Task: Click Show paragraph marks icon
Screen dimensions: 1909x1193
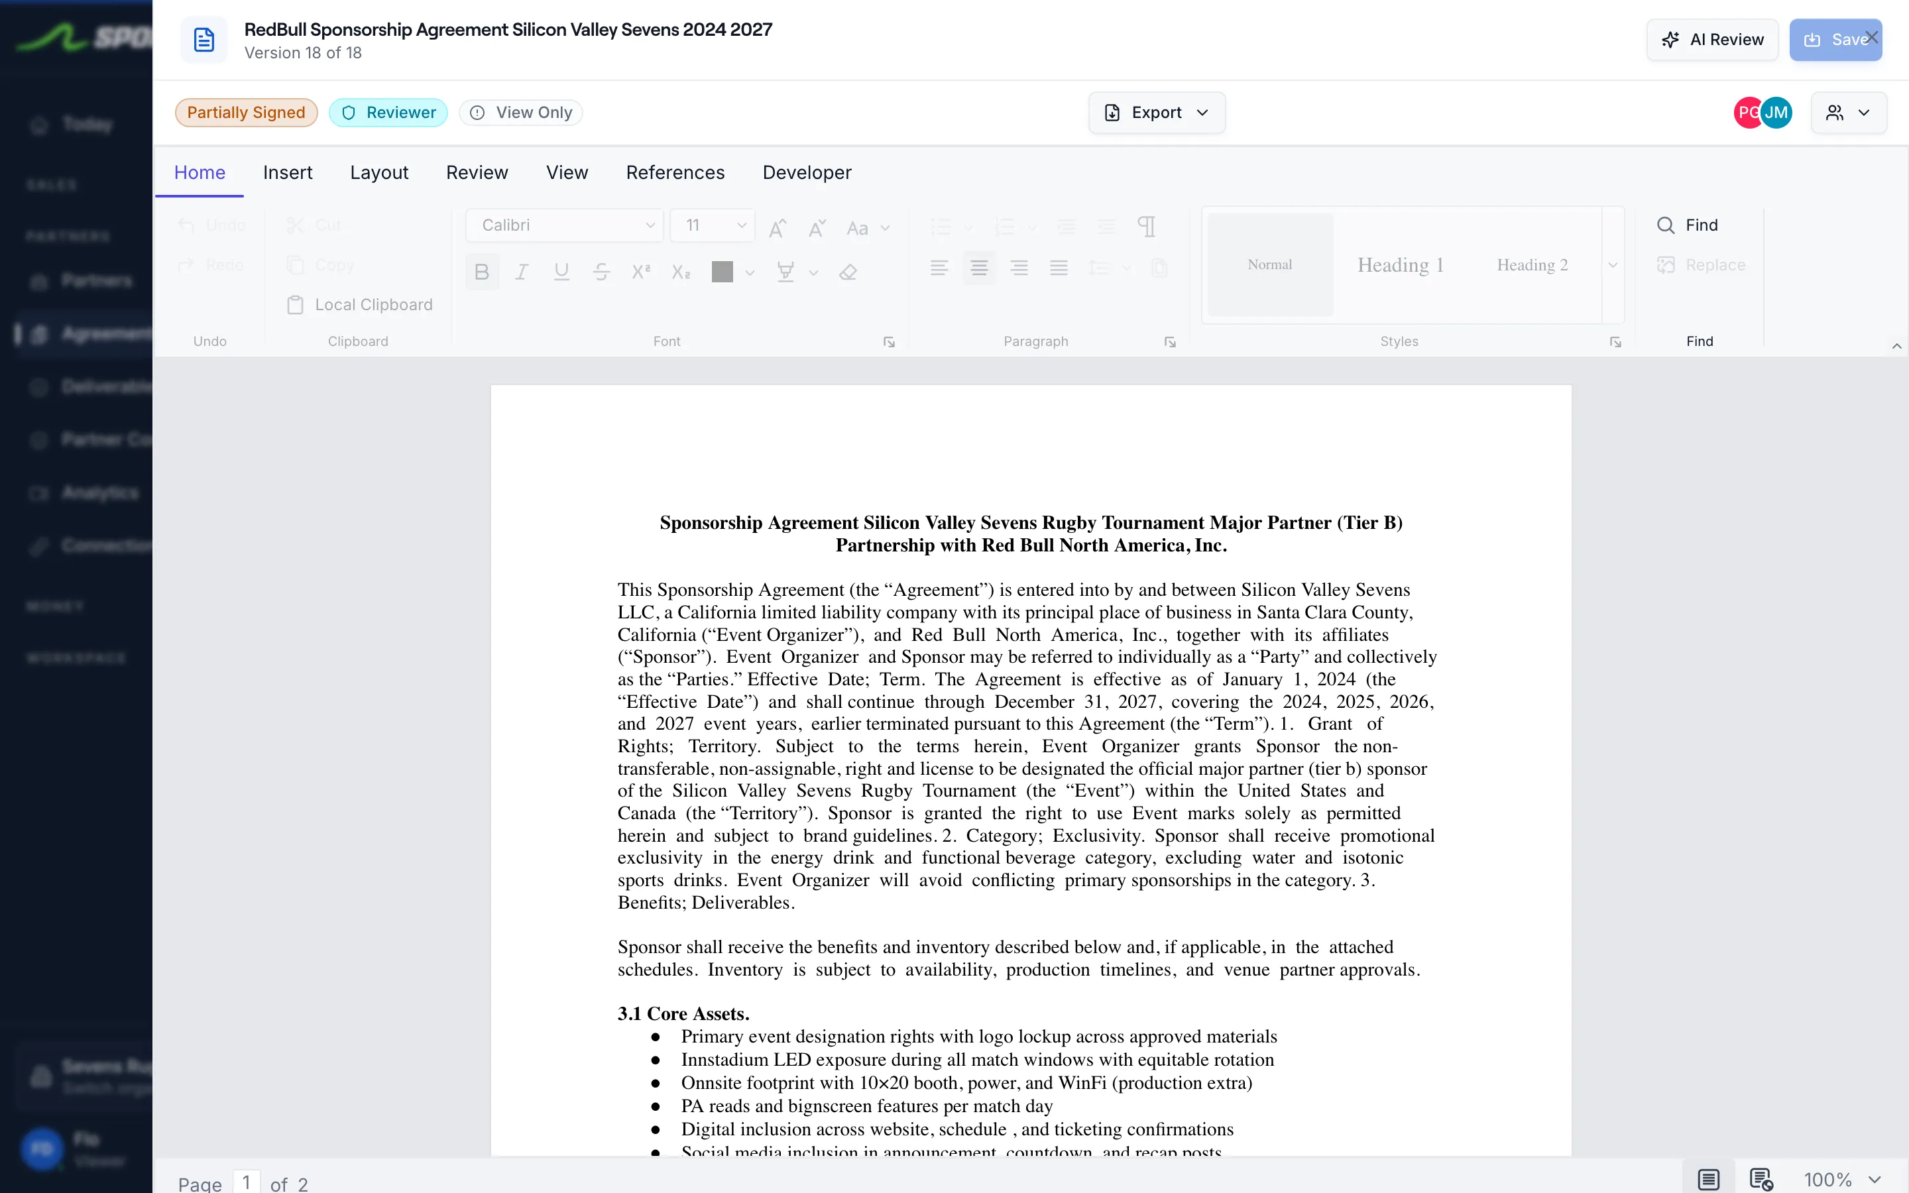Action: 1147,227
